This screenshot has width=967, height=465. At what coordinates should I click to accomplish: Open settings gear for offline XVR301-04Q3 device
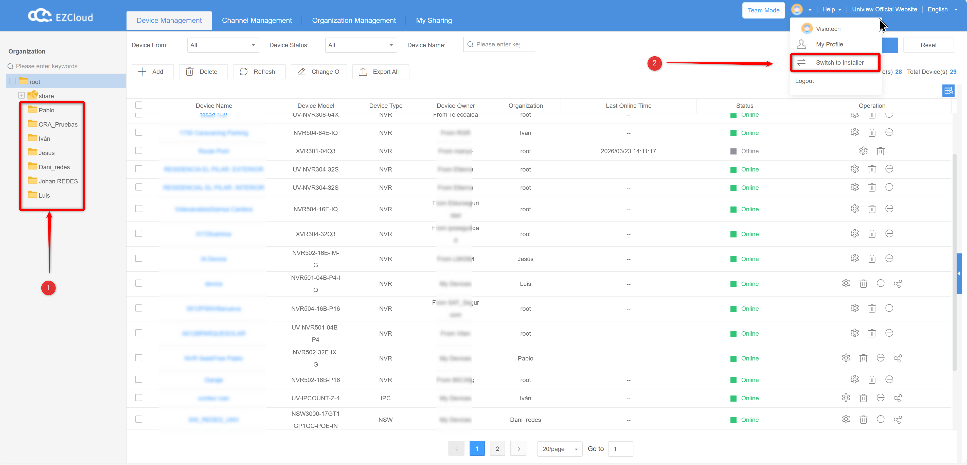click(863, 151)
